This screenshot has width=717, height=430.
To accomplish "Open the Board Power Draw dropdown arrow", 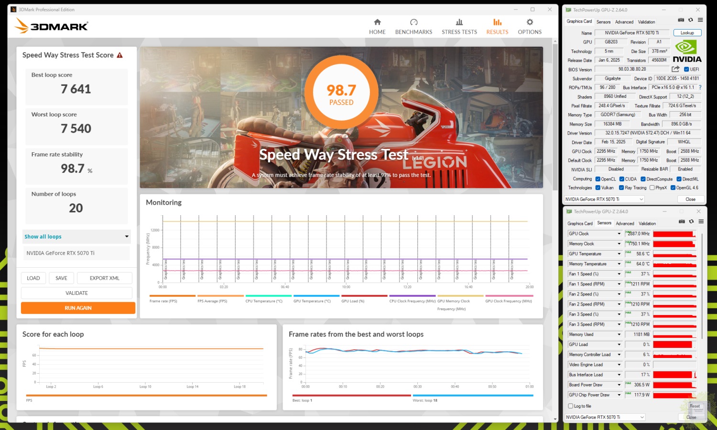I will 619,385.
